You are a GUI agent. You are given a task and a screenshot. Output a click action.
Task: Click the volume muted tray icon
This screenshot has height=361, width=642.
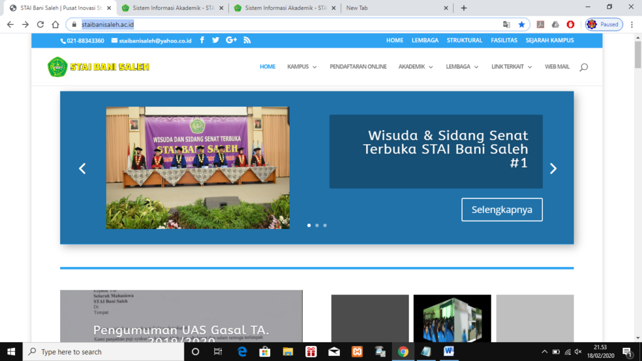click(x=578, y=352)
